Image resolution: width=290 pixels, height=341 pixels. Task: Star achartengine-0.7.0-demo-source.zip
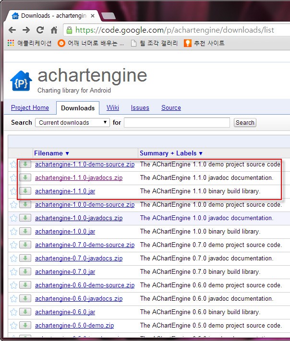pyautogui.click(x=13, y=245)
